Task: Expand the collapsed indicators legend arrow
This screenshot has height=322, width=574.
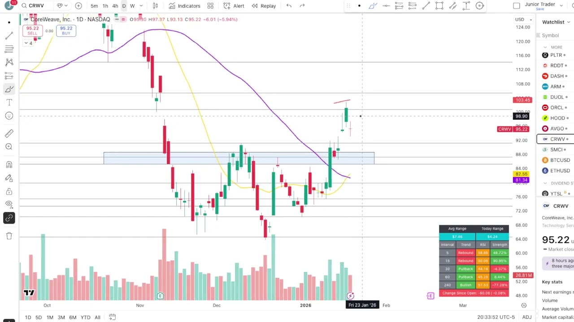Action: pos(28,43)
